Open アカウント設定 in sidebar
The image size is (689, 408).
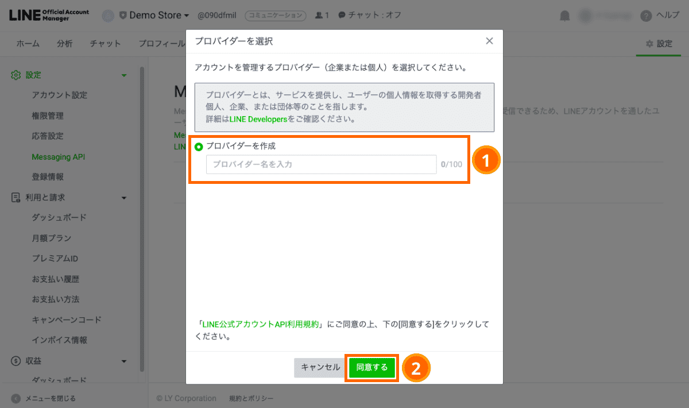(x=60, y=95)
